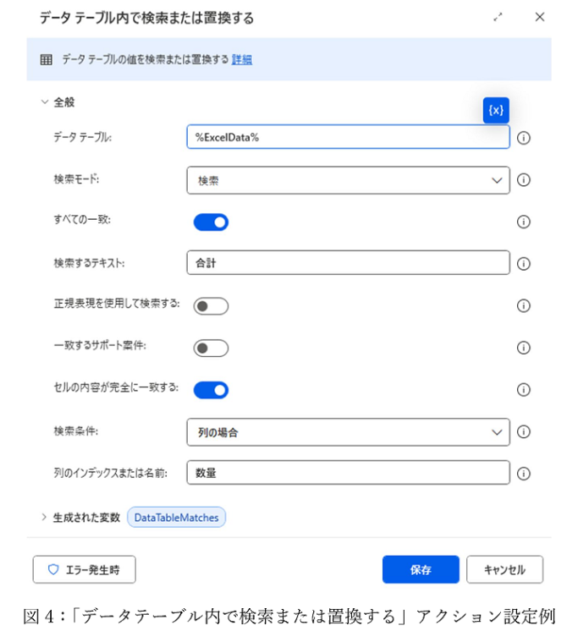
Task: Click the variable picker {x} icon
Action: (x=496, y=111)
